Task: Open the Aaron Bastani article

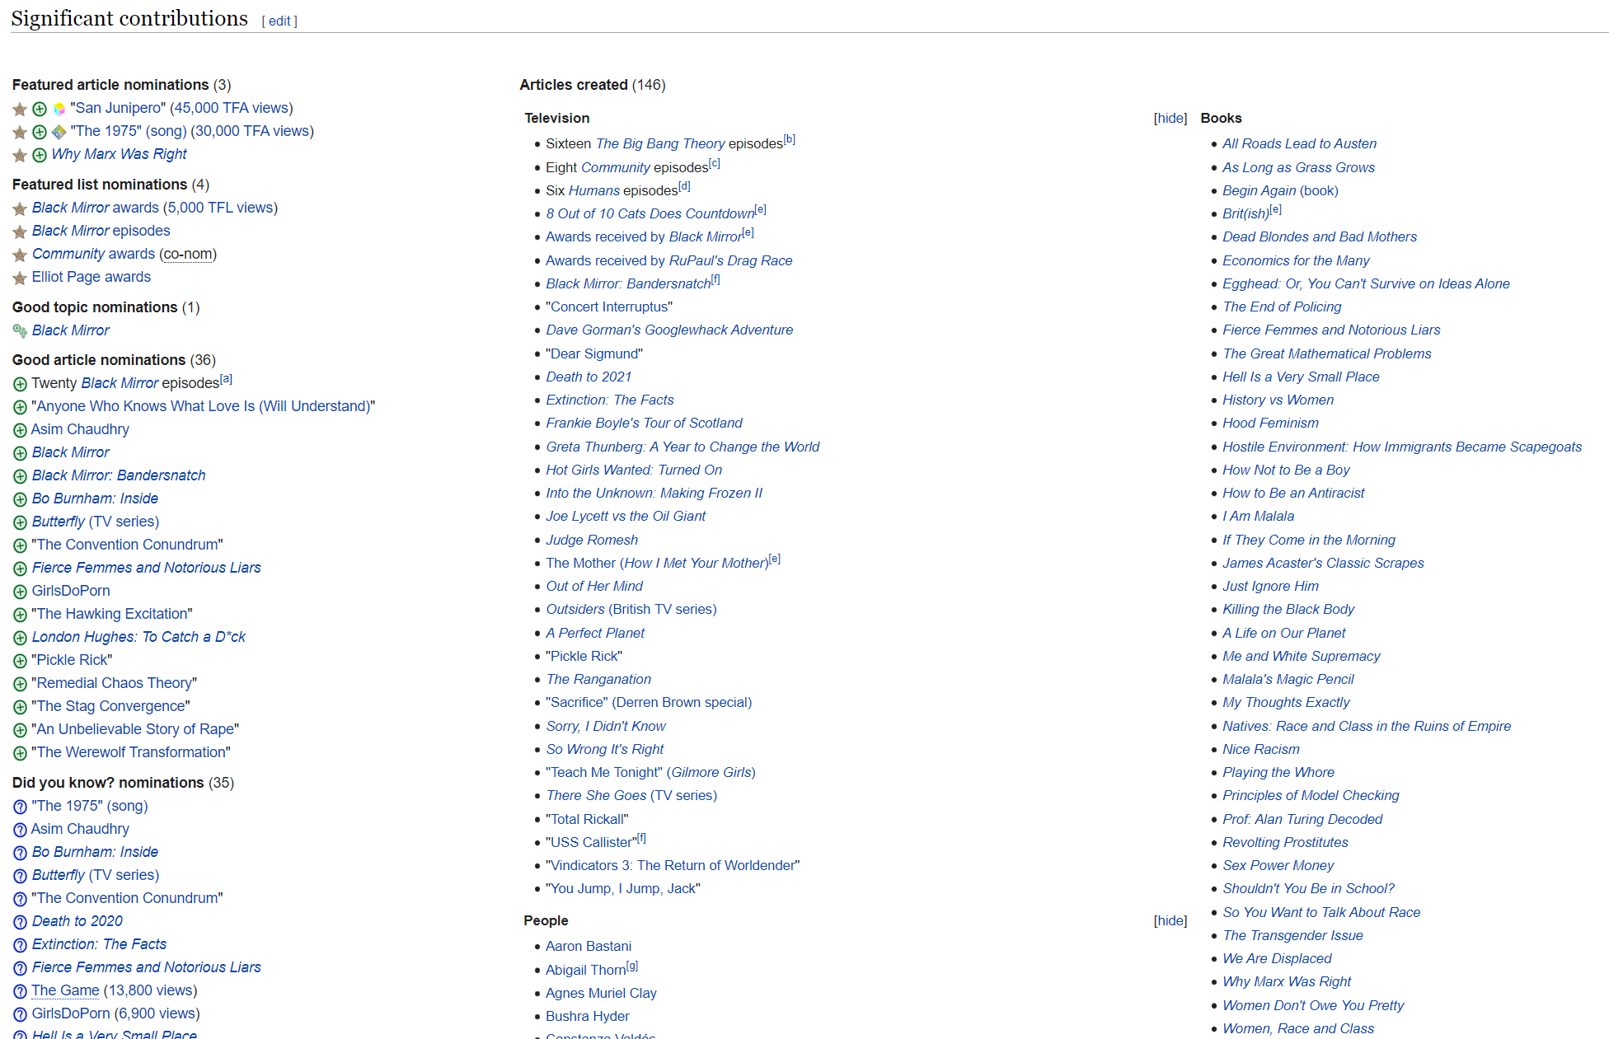Action: pos(589,946)
